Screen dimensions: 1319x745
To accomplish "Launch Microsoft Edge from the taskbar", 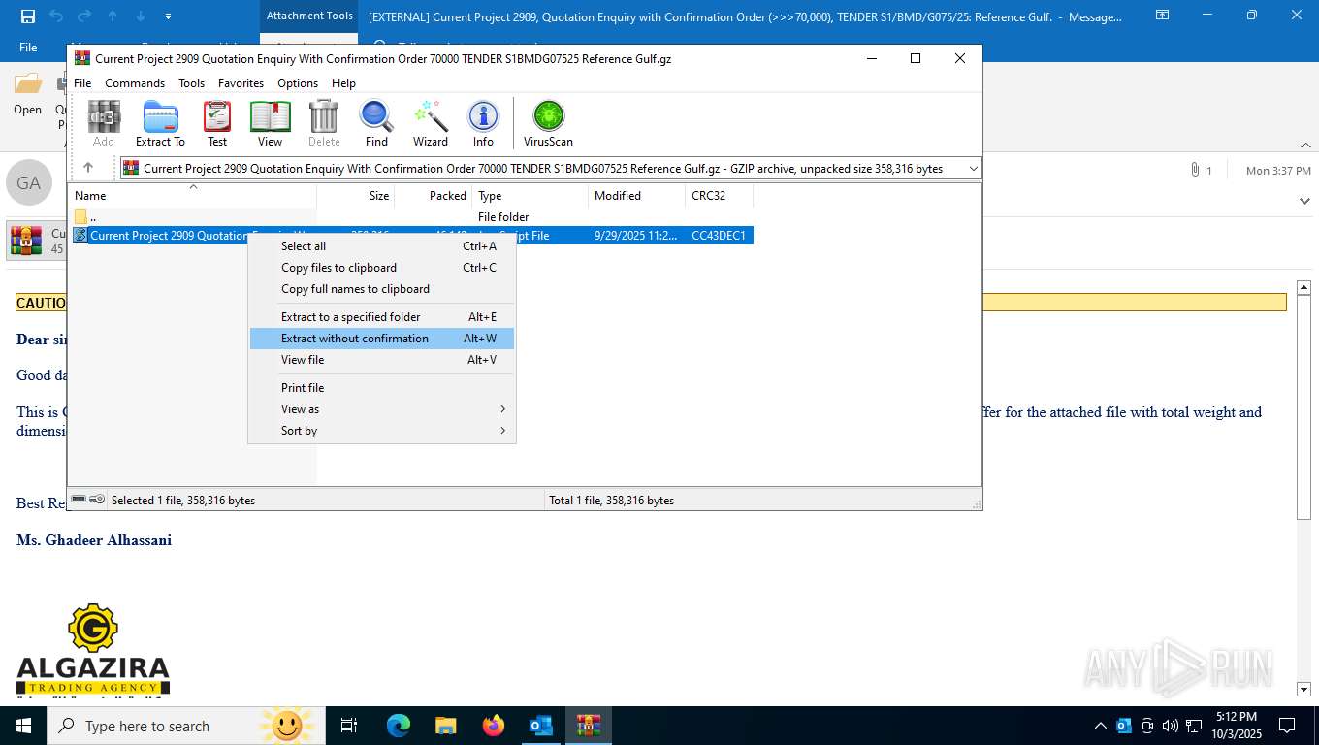I will 399,726.
